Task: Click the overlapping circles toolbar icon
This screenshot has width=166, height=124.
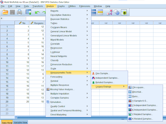Action: point(117,12)
